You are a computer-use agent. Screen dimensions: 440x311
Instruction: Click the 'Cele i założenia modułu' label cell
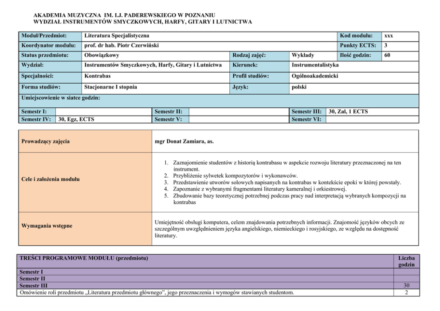[51, 179]
